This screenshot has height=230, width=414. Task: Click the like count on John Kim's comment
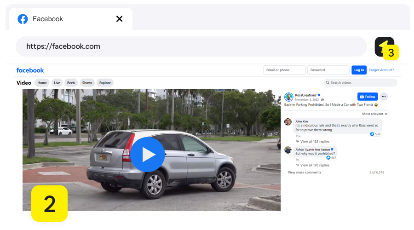tap(375, 134)
